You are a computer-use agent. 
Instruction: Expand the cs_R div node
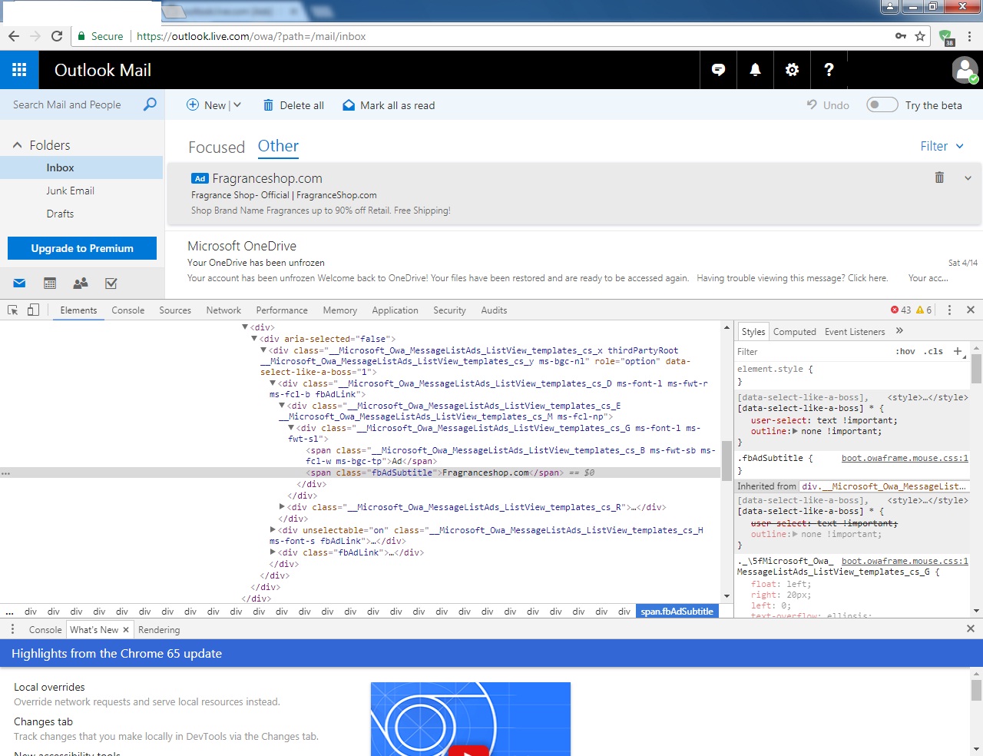point(282,507)
